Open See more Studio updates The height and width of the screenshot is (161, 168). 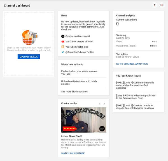74,91
